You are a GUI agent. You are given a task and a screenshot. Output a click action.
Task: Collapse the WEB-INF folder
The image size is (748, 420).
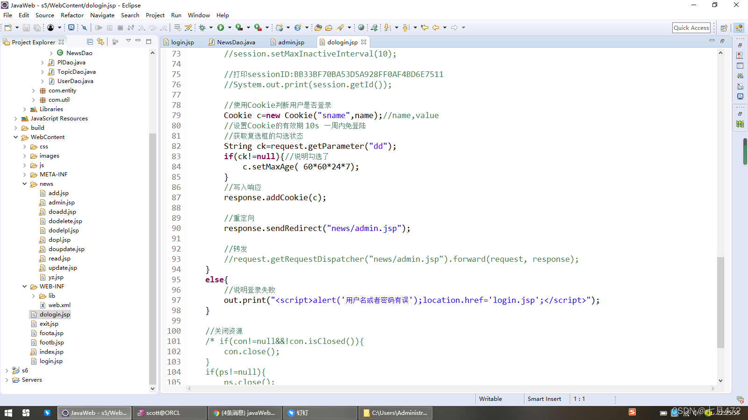pos(24,286)
